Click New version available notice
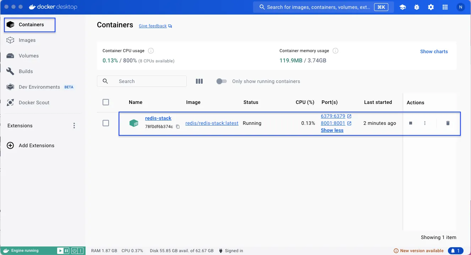471x255 pixels. [419, 251]
